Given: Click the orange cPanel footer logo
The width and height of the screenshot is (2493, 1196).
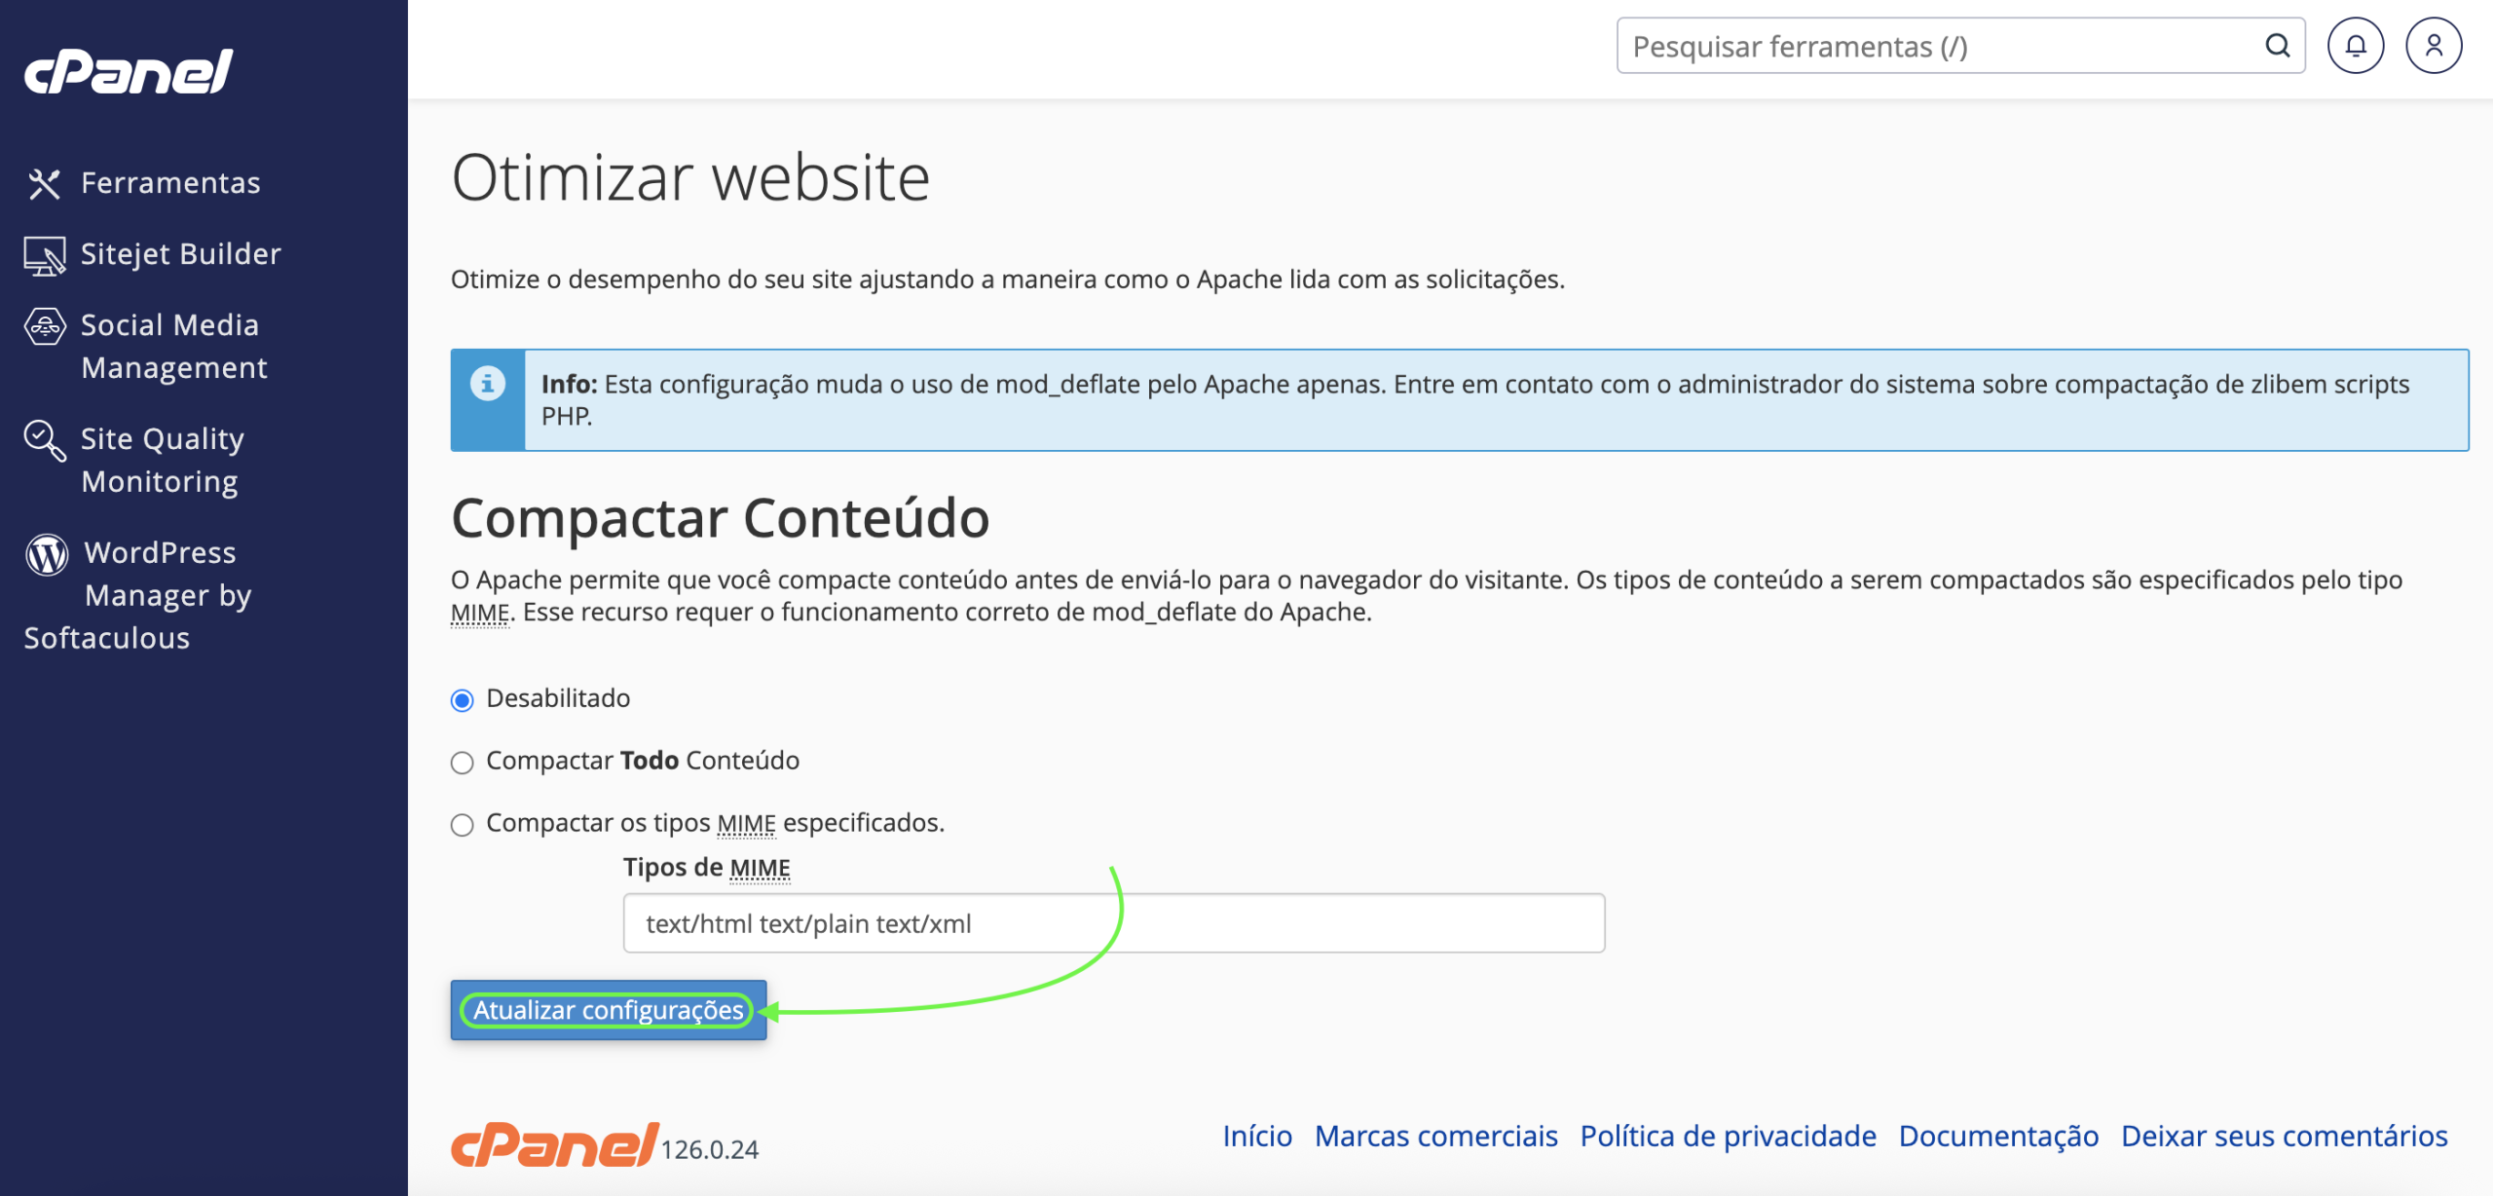Looking at the screenshot, I should [x=554, y=1144].
